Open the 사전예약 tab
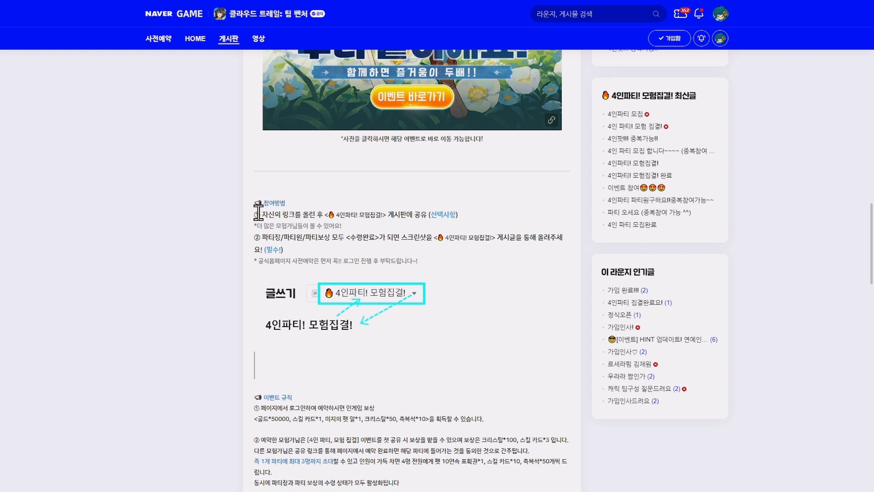Screen dimensions: 874x492 coord(158,39)
